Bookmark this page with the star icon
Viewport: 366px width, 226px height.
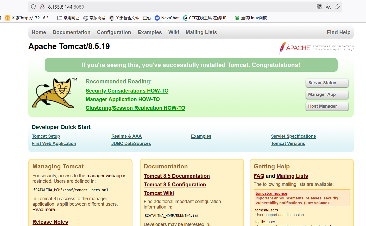337,7
